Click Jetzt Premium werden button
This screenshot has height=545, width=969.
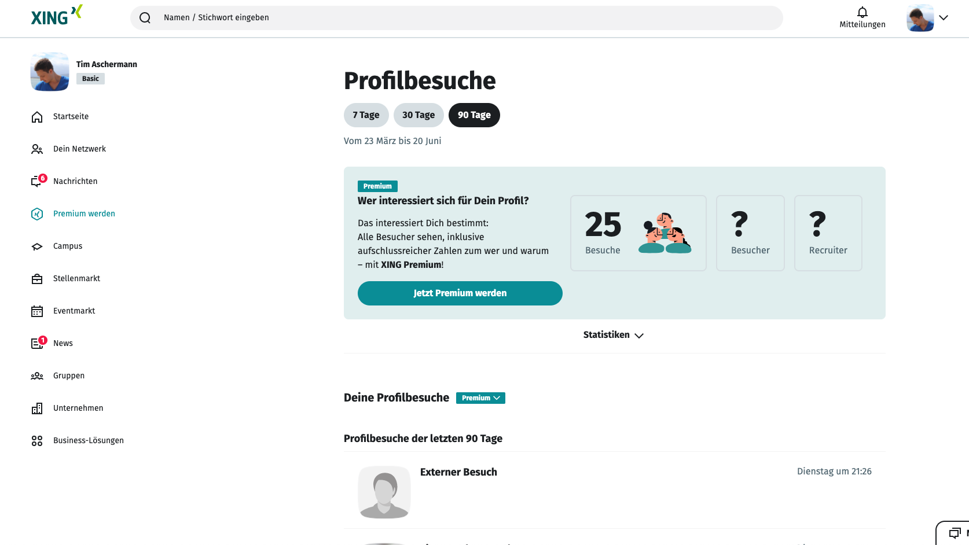460,293
